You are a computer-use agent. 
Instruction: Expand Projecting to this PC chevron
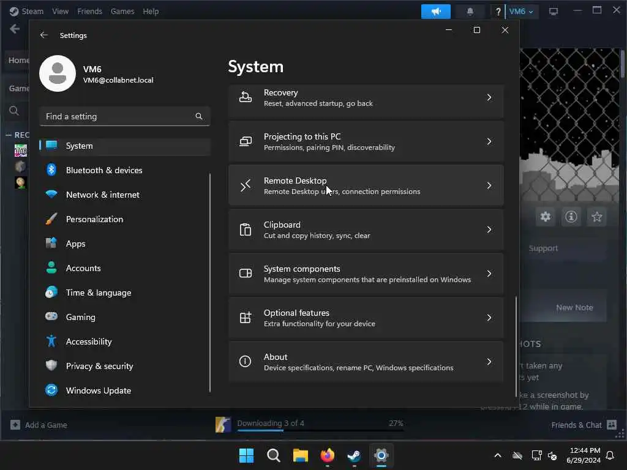489,141
